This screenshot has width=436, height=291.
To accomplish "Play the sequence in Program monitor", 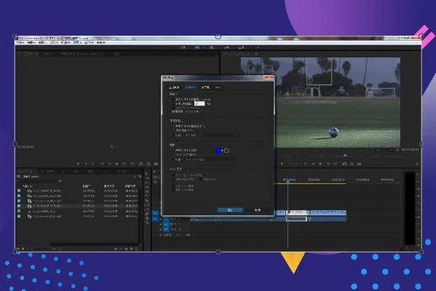I will pyautogui.click(x=320, y=164).
